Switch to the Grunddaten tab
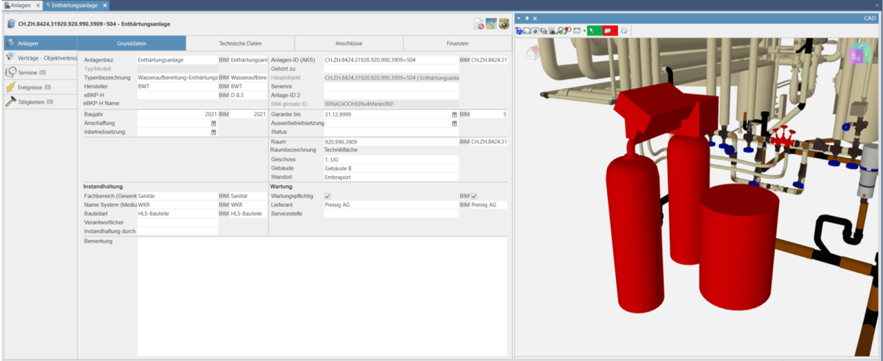Image resolution: width=883 pixels, height=361 pixels. pos(132,43)
